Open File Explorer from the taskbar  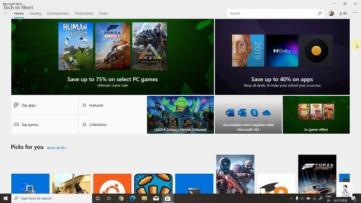144,198
